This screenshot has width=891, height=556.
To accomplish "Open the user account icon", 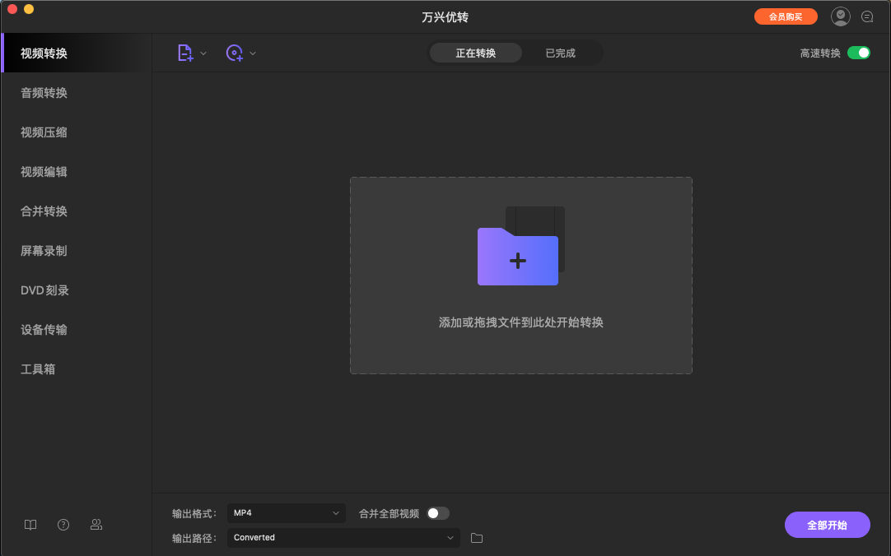I will (x=840, y=16).
